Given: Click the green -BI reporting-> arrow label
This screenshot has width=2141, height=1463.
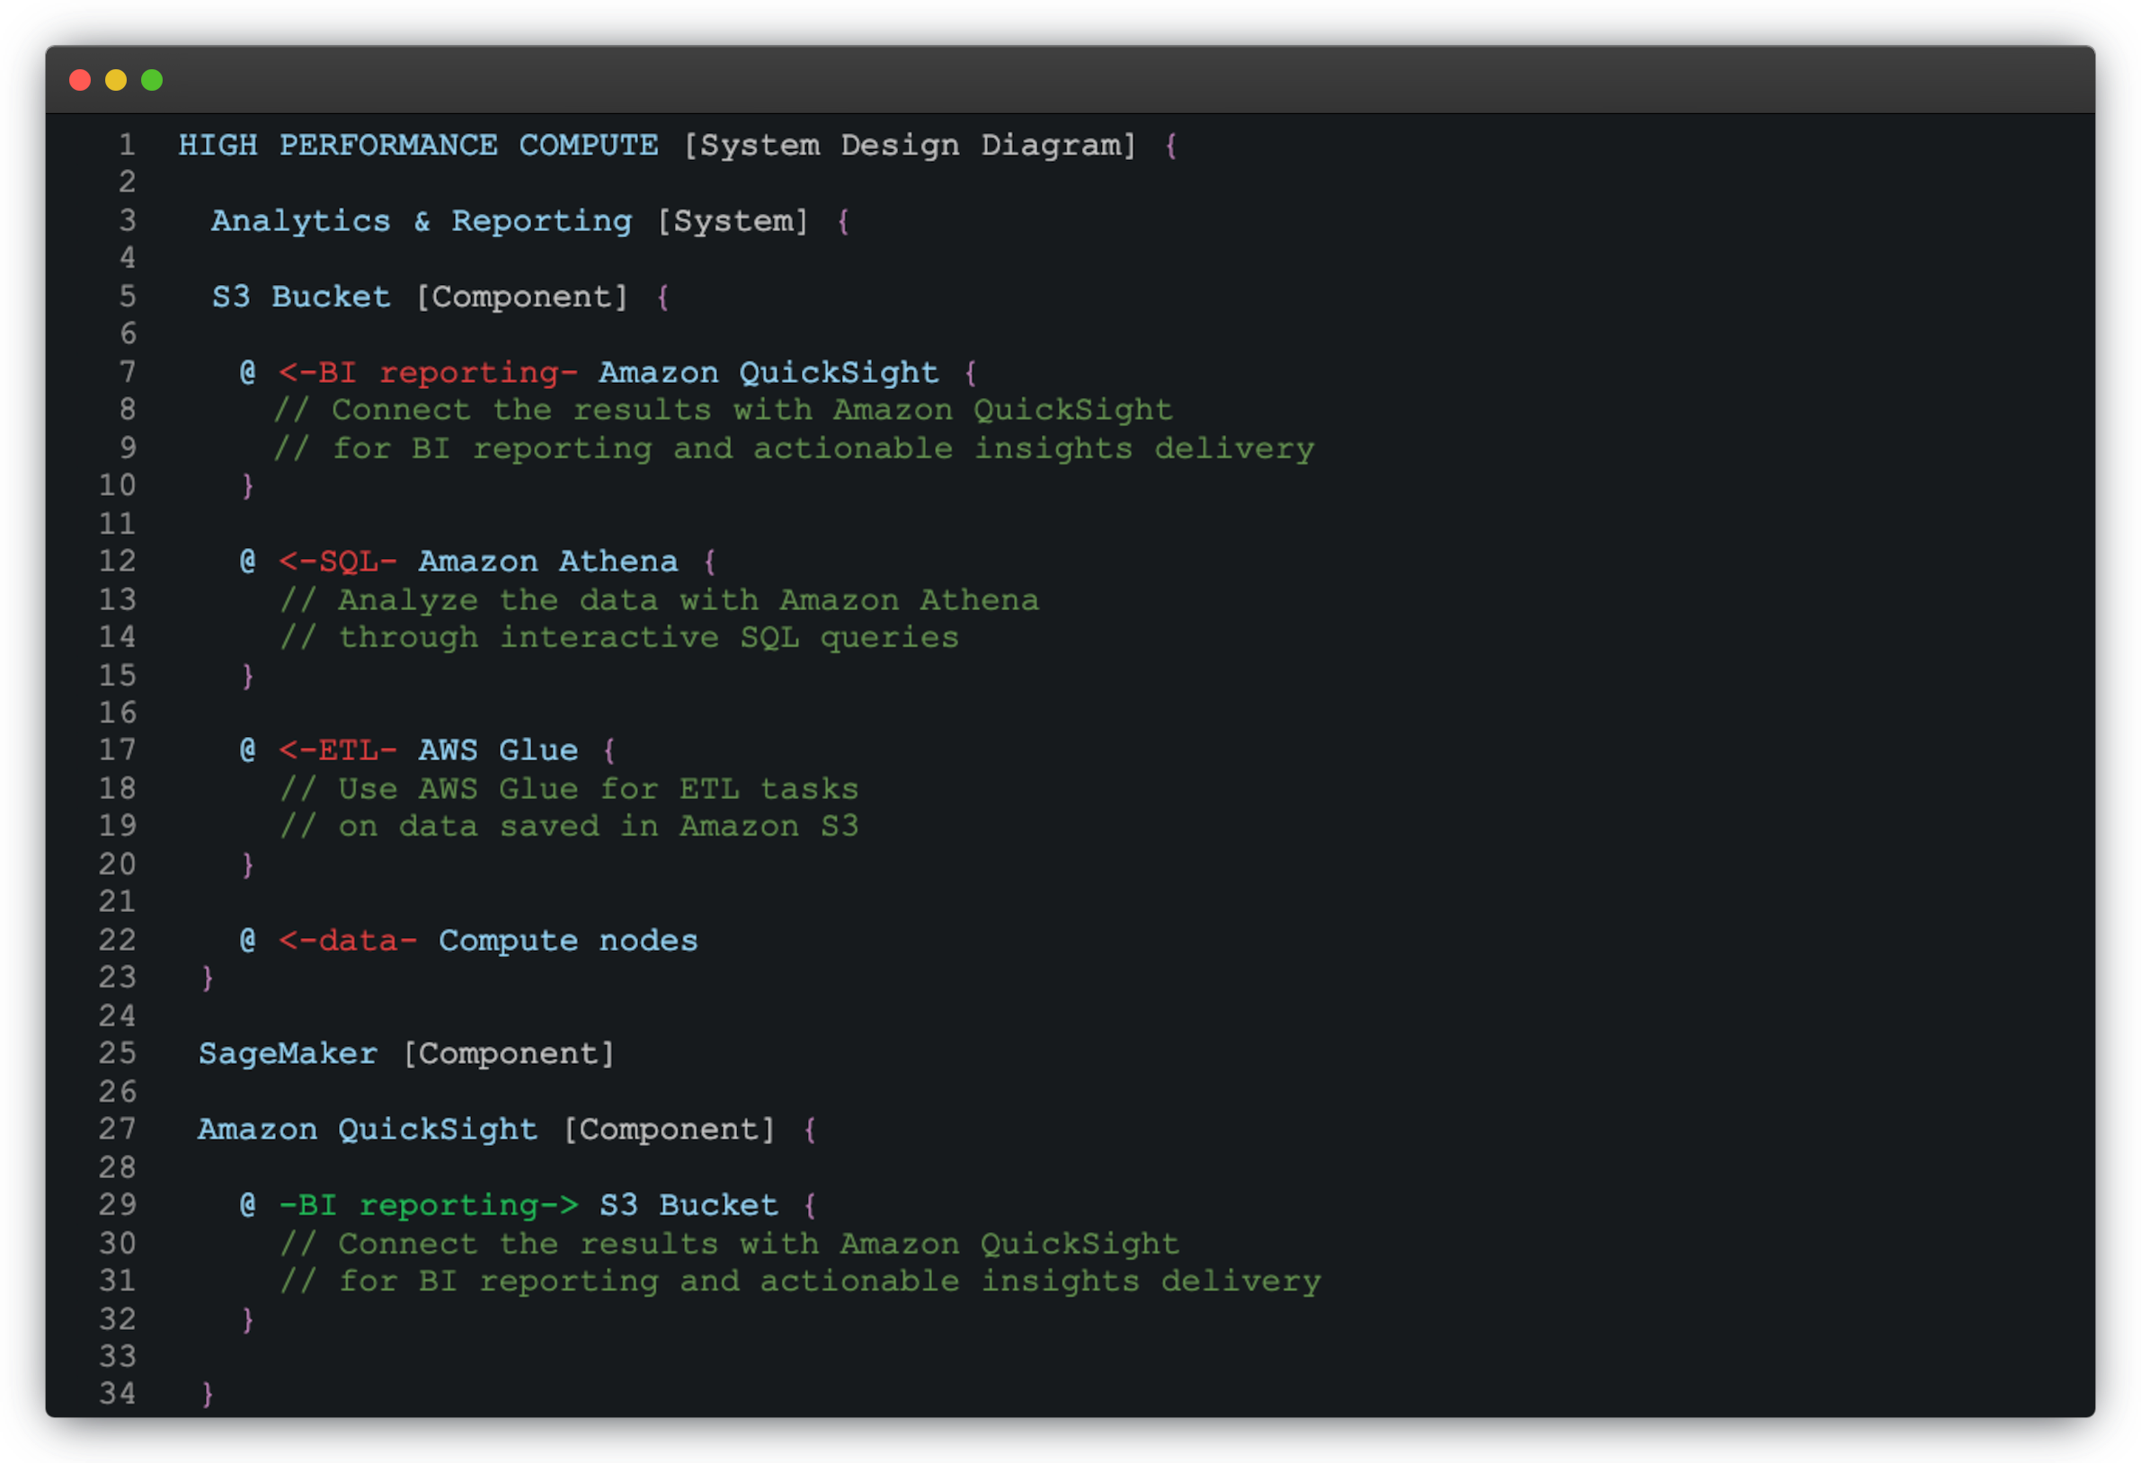Looking at the screenshot, I should tap(428, 1205).
